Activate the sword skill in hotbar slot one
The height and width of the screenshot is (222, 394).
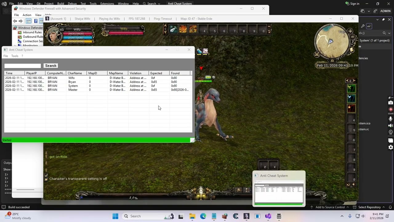173,29
